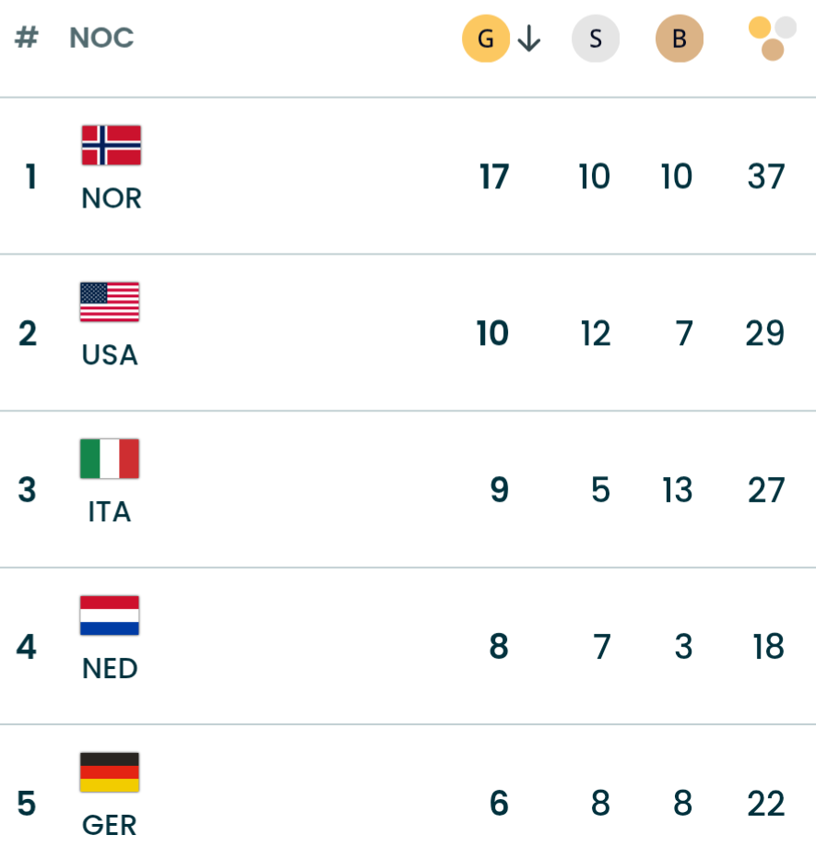This screenshot has height=859, width=816.
Task: Sort by gold medal icon
Action: [x=485, y=39]
